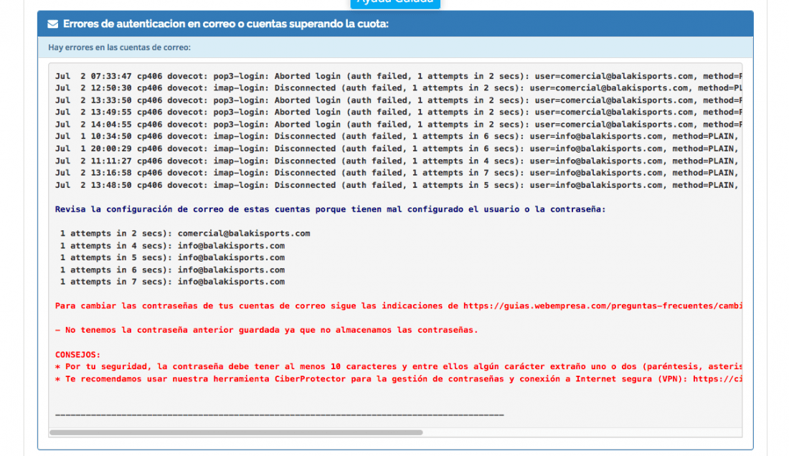Click the log line timestamped Jul 2 13:49:55
Image resolution: width=789 pixels, height=456 pixels.
pos(399,112)
